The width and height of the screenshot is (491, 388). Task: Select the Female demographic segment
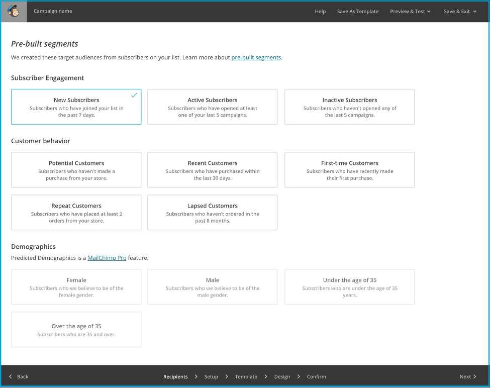pos(76,287)
